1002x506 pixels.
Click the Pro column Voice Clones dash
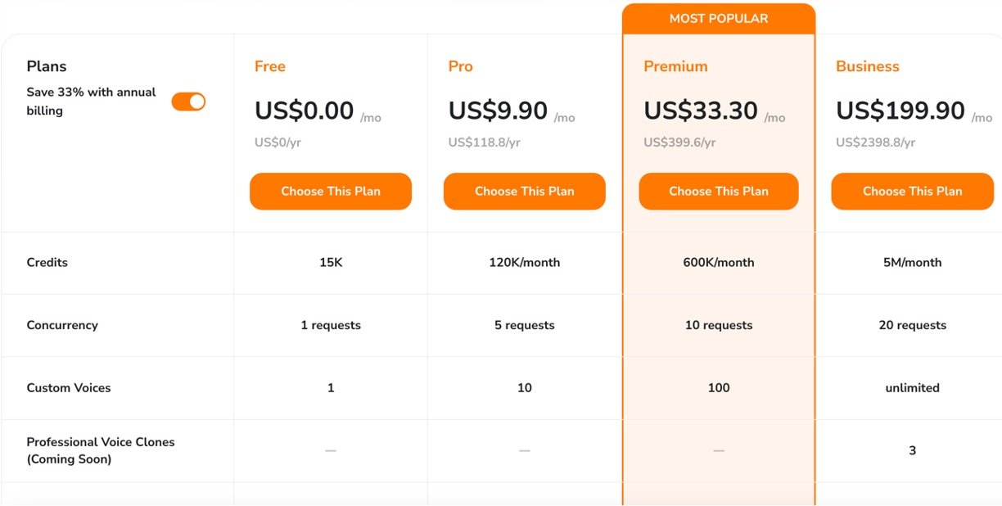click(x=525, y=450)
